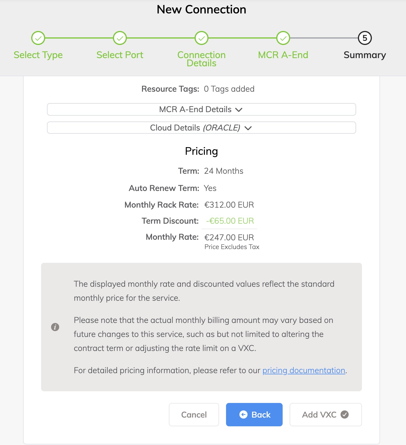
Task: Click the Connection Details step checkmark icon
Action: (x=202, y=38)
